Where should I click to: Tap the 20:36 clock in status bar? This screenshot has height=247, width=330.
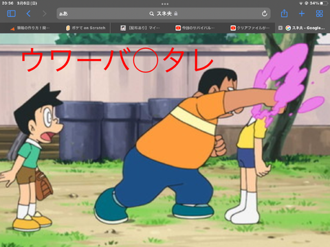[8, 3]
